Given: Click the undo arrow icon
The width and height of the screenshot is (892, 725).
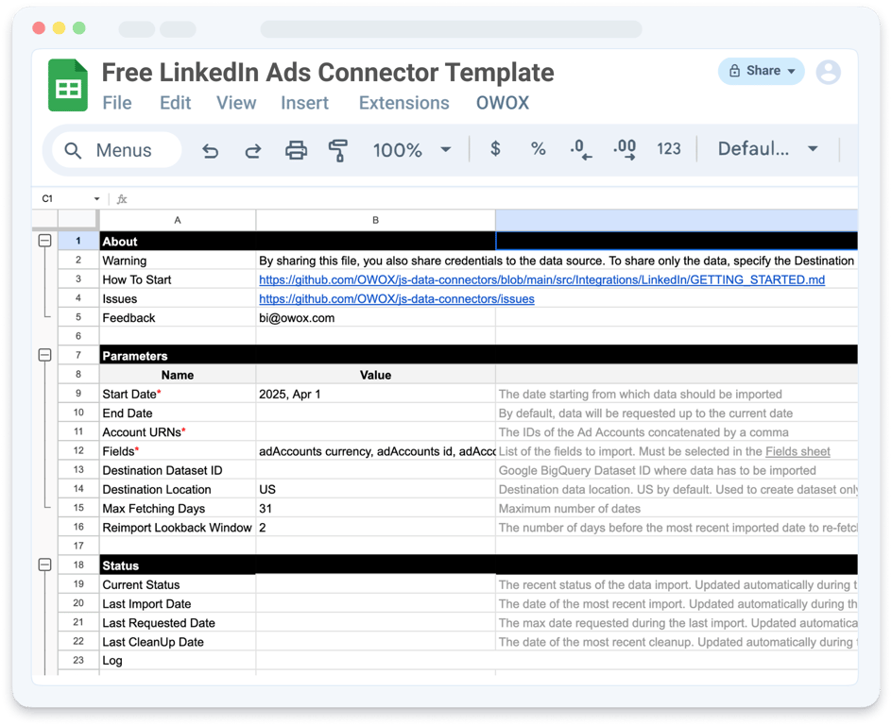Looking at the screenshot, I should pos(211,150).
